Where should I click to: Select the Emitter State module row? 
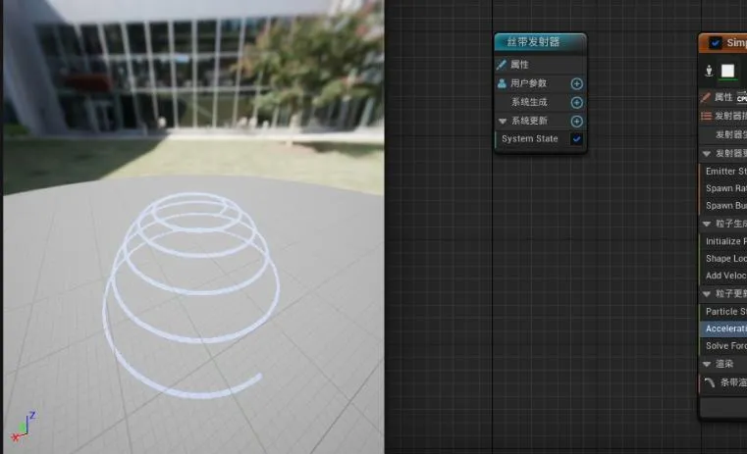(x=723, y=172)
